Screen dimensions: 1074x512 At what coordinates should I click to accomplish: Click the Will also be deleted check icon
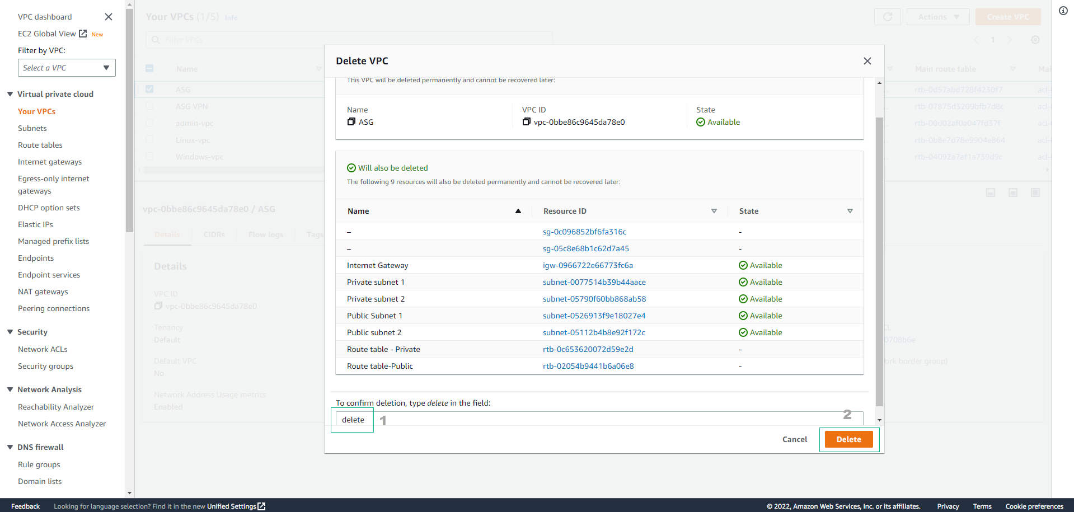351,168
